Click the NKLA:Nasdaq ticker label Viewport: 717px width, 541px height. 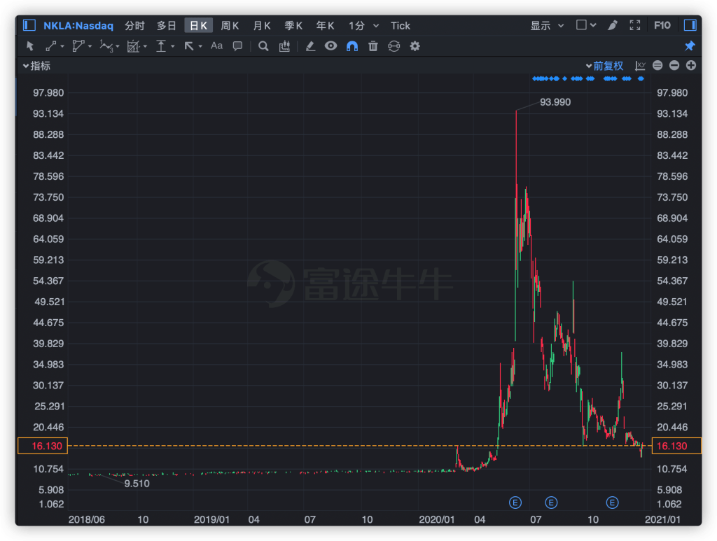pos(78,25)
